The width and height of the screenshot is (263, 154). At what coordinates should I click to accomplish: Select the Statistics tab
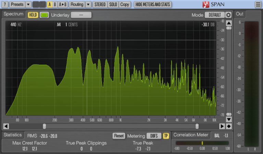click(x=13, y=135)
